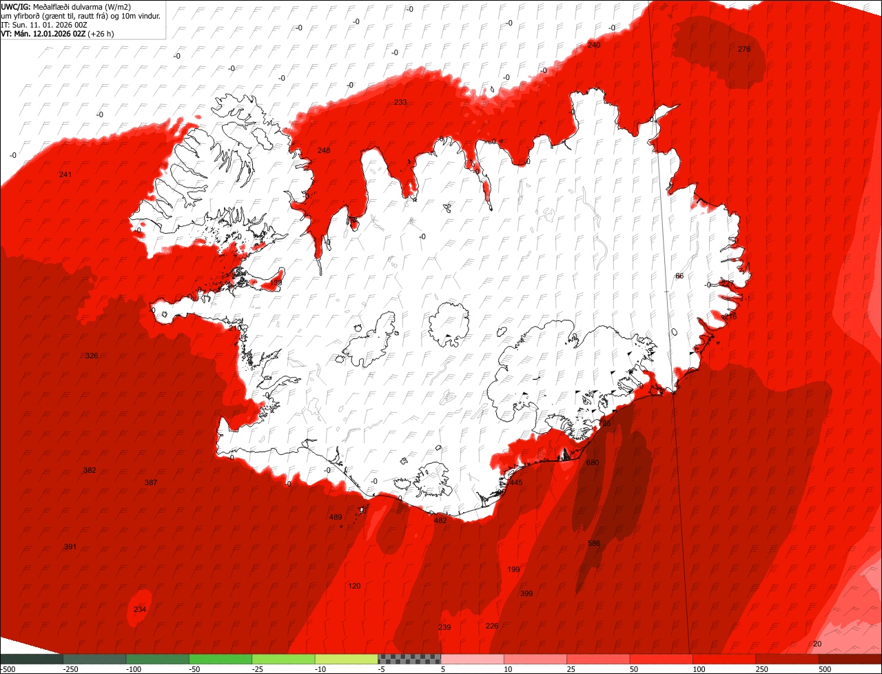Select the map value 226 near the bottom
882x674 pixels.
(x=492, y=626)
